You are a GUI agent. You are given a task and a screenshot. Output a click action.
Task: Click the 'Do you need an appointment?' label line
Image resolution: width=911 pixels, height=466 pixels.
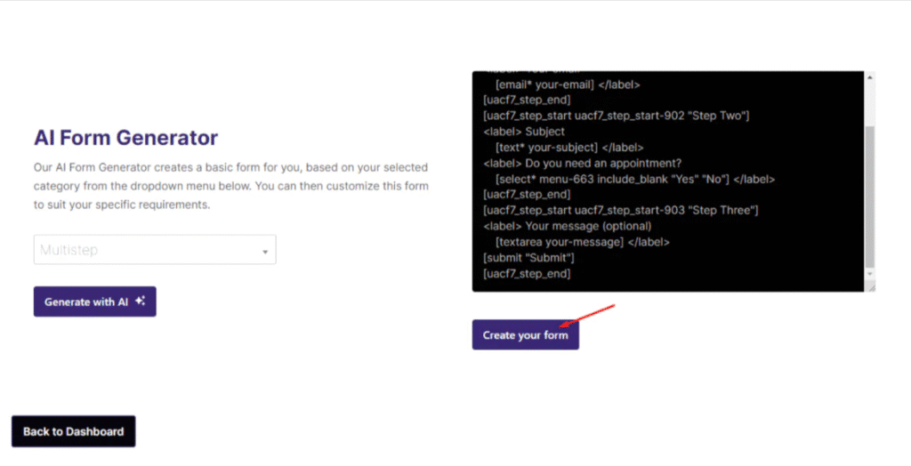click(x=582, y=164)
